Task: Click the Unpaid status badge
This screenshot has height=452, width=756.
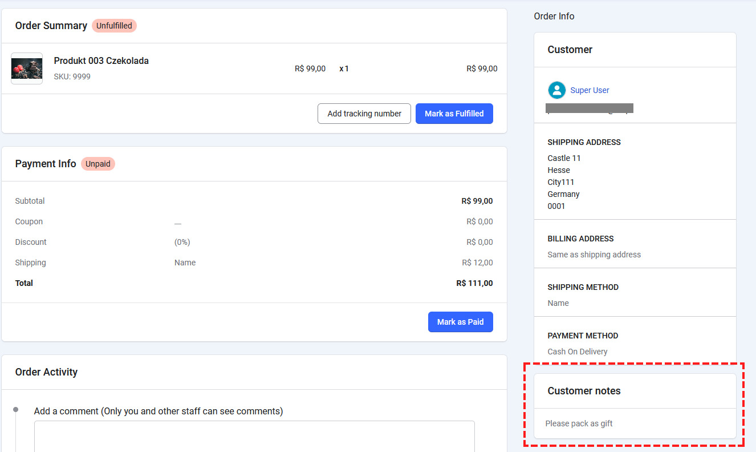Action: click(97, 164)
